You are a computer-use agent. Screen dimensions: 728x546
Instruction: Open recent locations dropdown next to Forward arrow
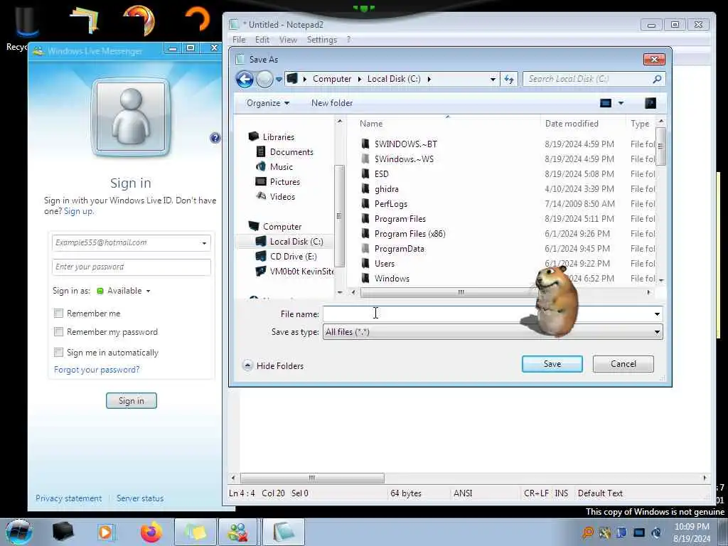279,80
